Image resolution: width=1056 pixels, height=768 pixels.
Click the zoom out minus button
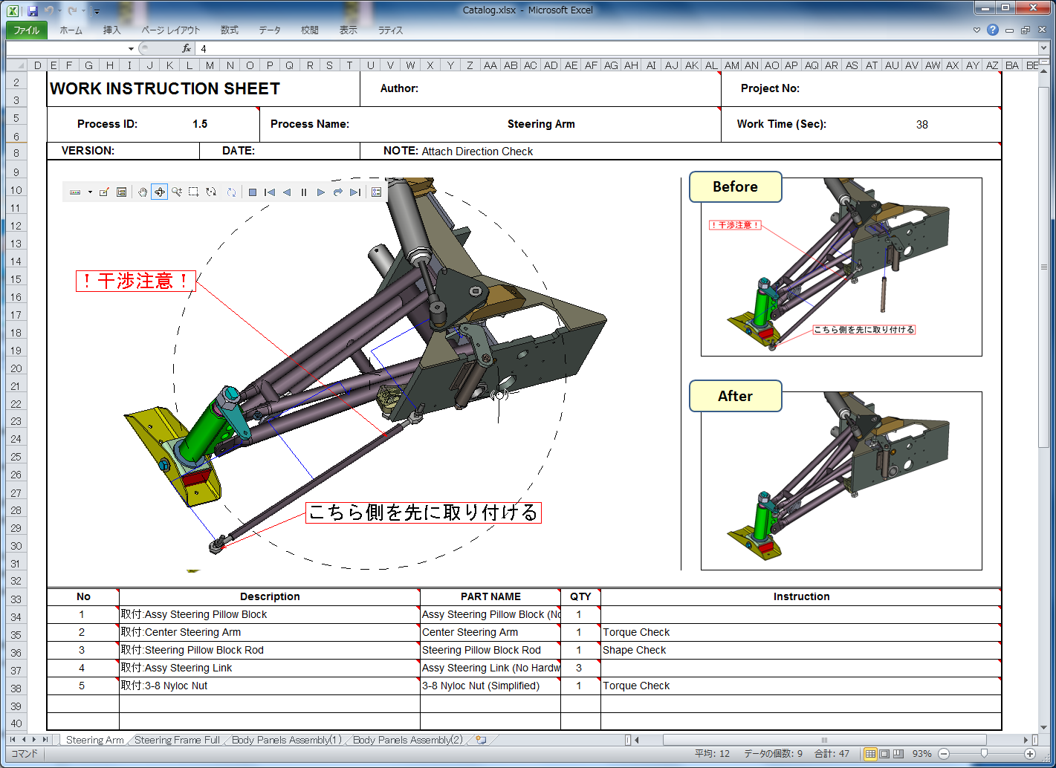pos(944,754)
